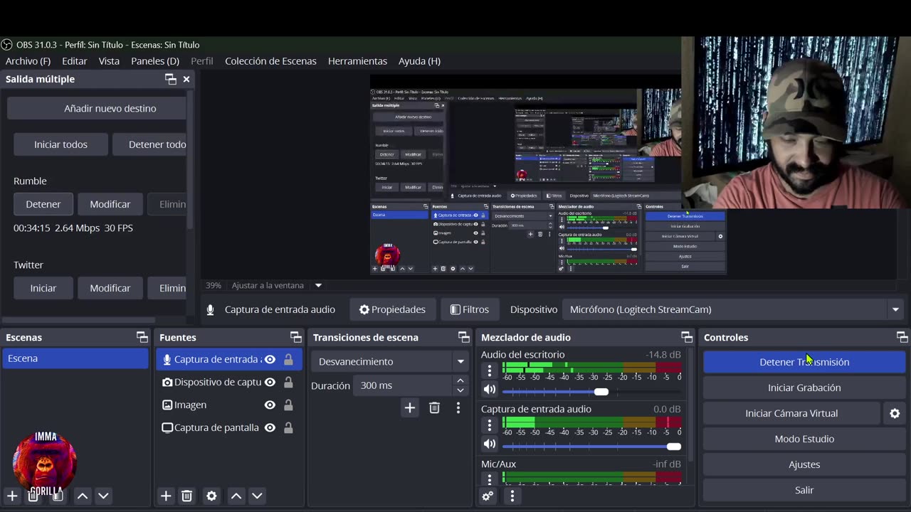Close the Salida múltiple panel
911x512 pixels.
pyautogui.click(x=186, y=79)
